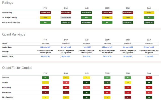Click ELVA's Hold Quant Rating badge
Image resolution: width=161 pixels, height=102 pixels.
(x=149, y=12)
